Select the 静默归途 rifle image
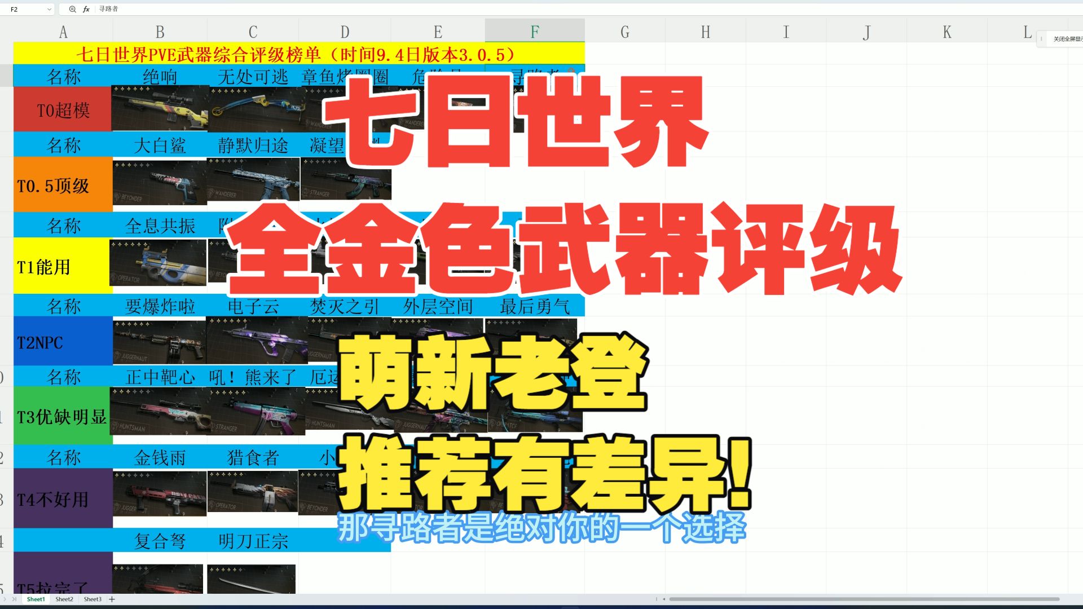 253,179
